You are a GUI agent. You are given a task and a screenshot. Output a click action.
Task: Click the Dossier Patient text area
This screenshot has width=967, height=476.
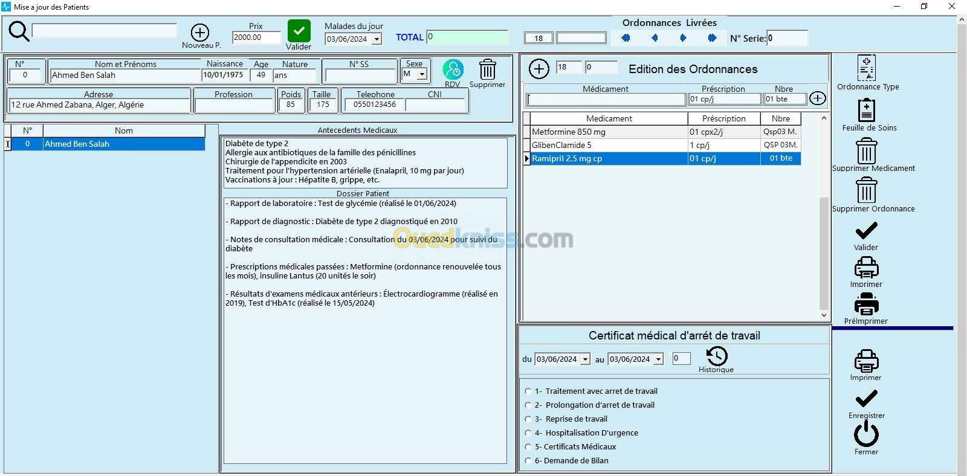coord(365,330)
